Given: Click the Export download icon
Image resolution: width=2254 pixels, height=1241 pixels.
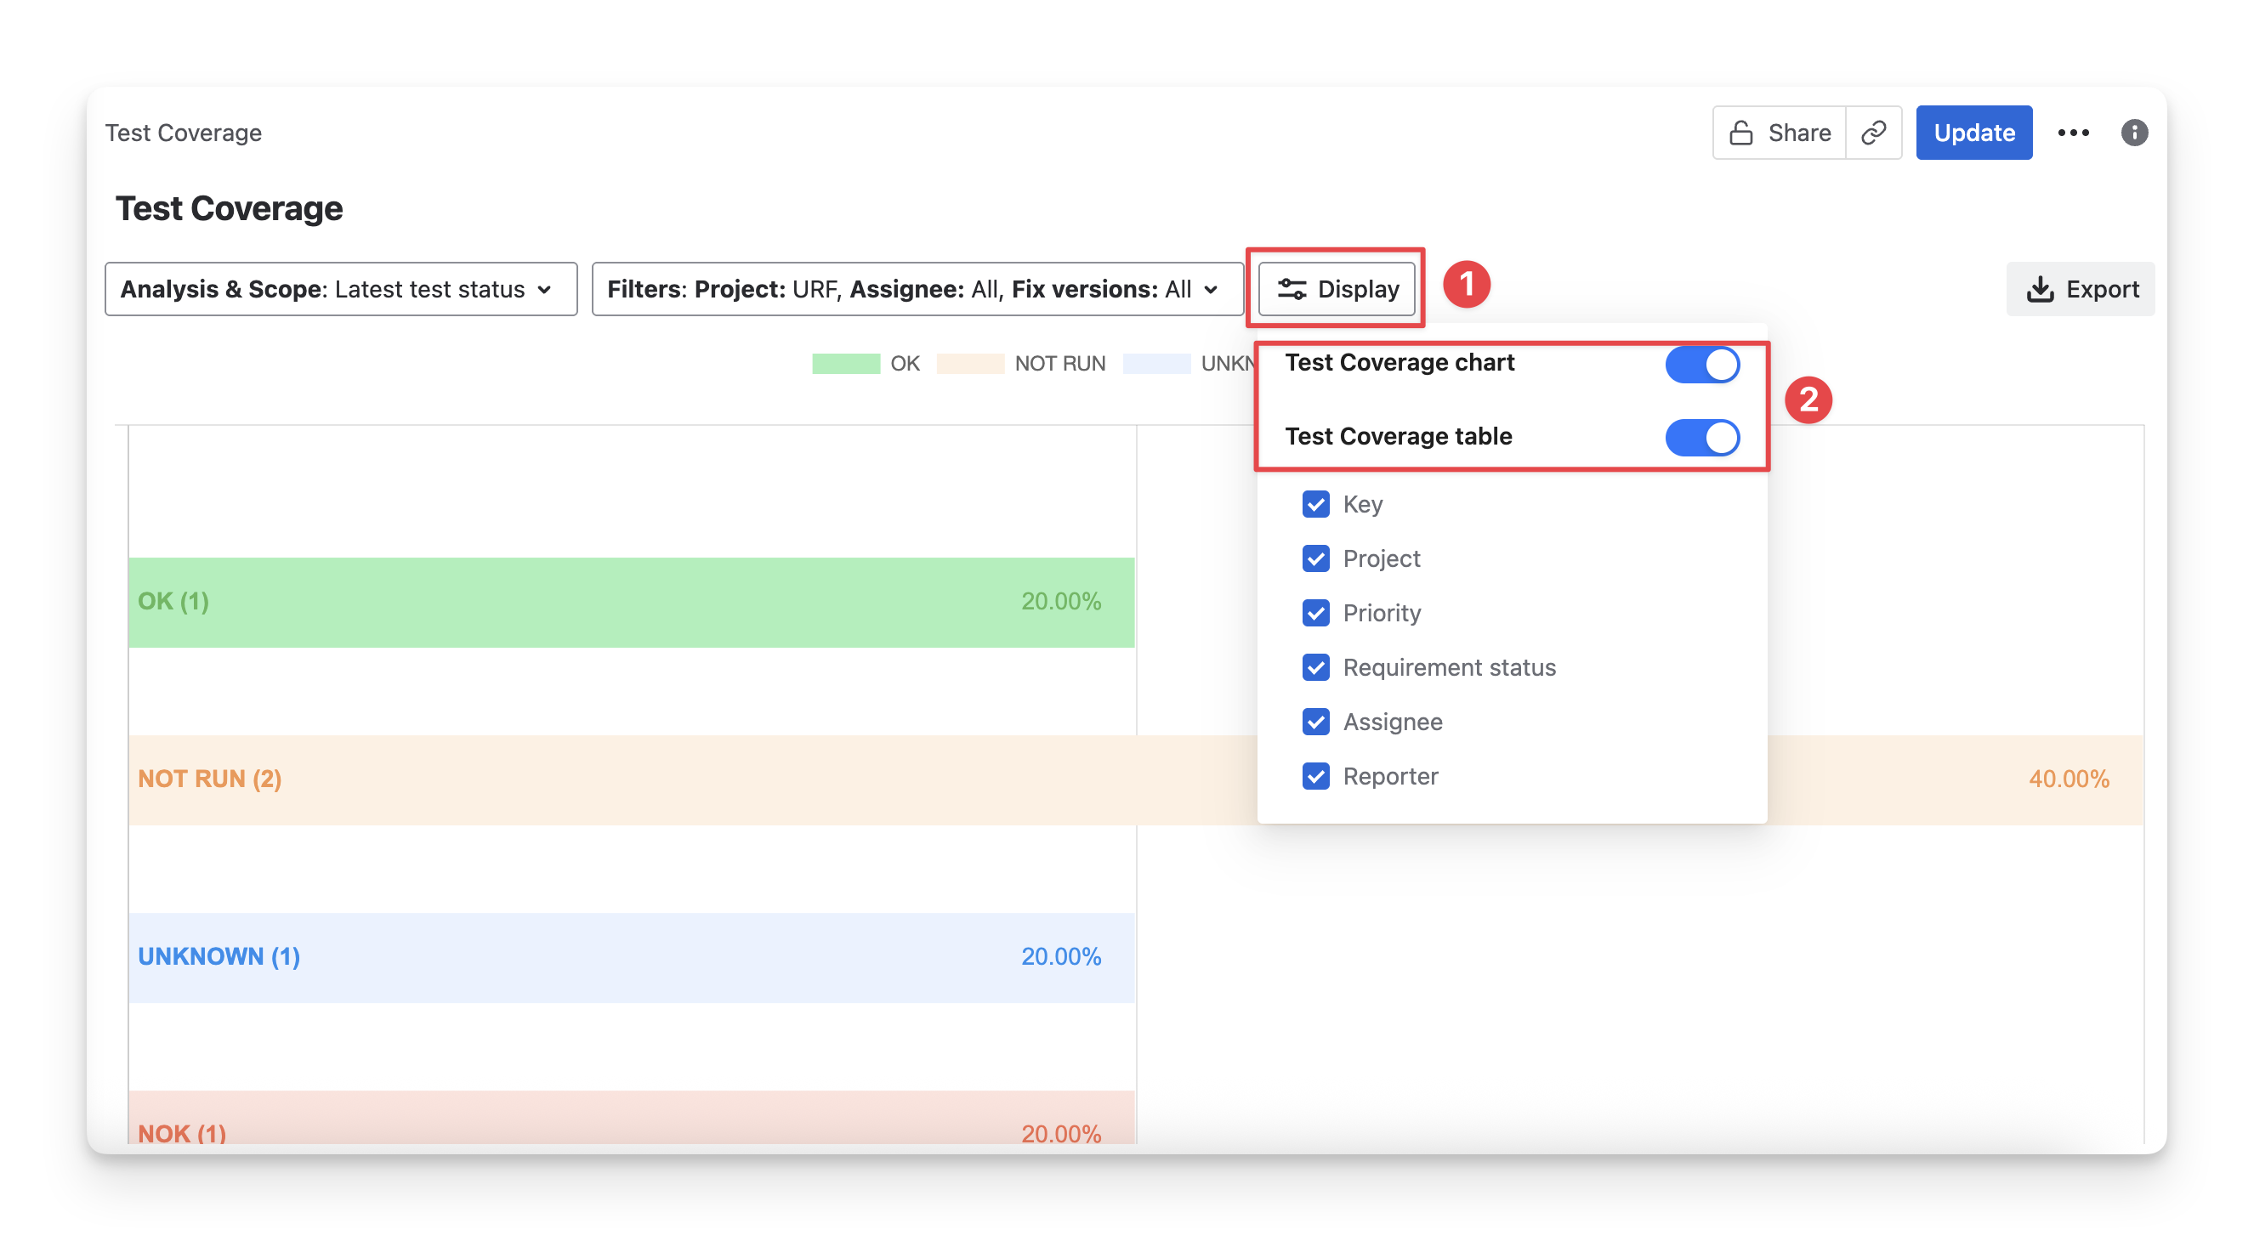Looking at the screenshot, I should click(x=2040, y=290).
